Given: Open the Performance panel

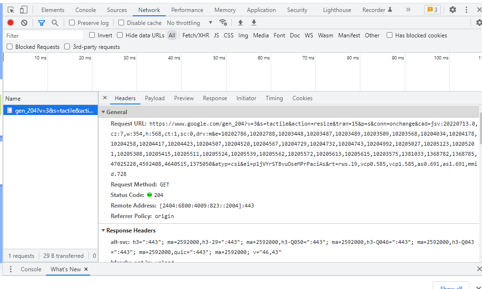Looking at the screenshot, I should 187,10.
